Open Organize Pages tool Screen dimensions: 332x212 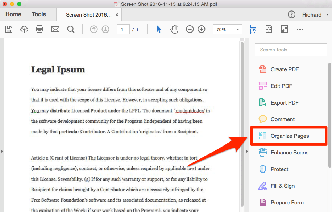[289, 136]
